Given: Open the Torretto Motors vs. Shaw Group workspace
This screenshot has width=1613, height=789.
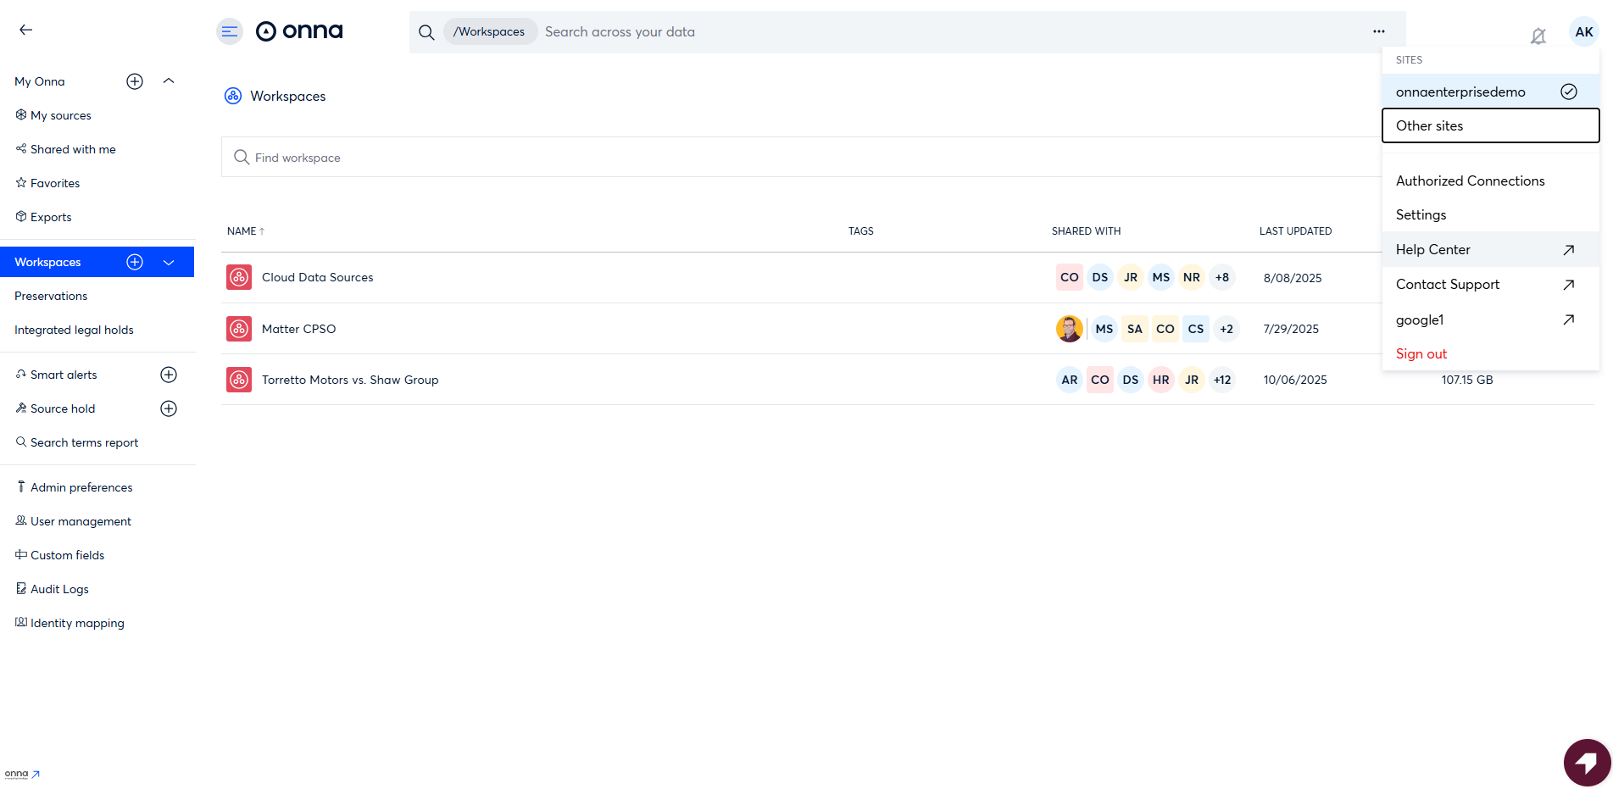Looking at the screenshot, I should 349,380.
